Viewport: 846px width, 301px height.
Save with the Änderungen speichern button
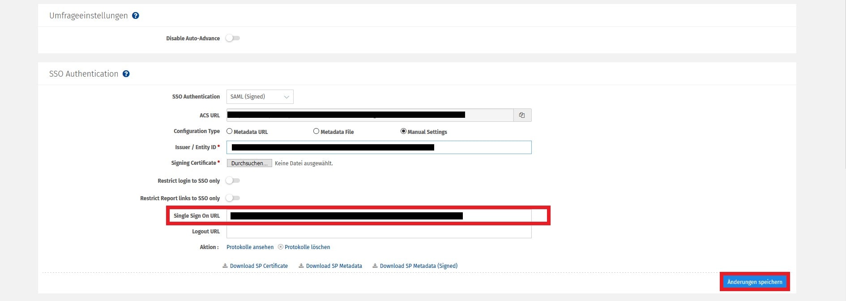click(755, 282)
